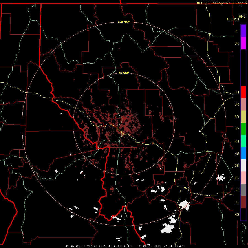Click the UK legend label
Image resolution: width=248 pixels, height=248 pixels.
(x=236, y=43)
